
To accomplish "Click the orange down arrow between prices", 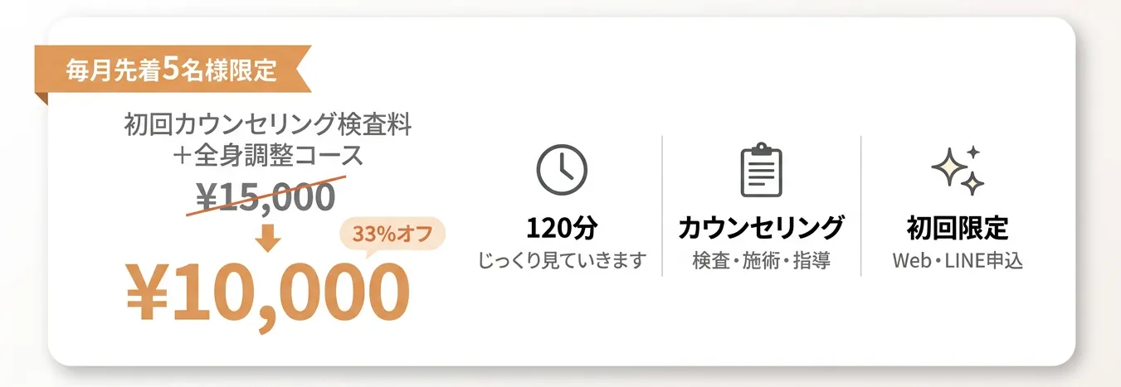I will (x=267, y=239).
